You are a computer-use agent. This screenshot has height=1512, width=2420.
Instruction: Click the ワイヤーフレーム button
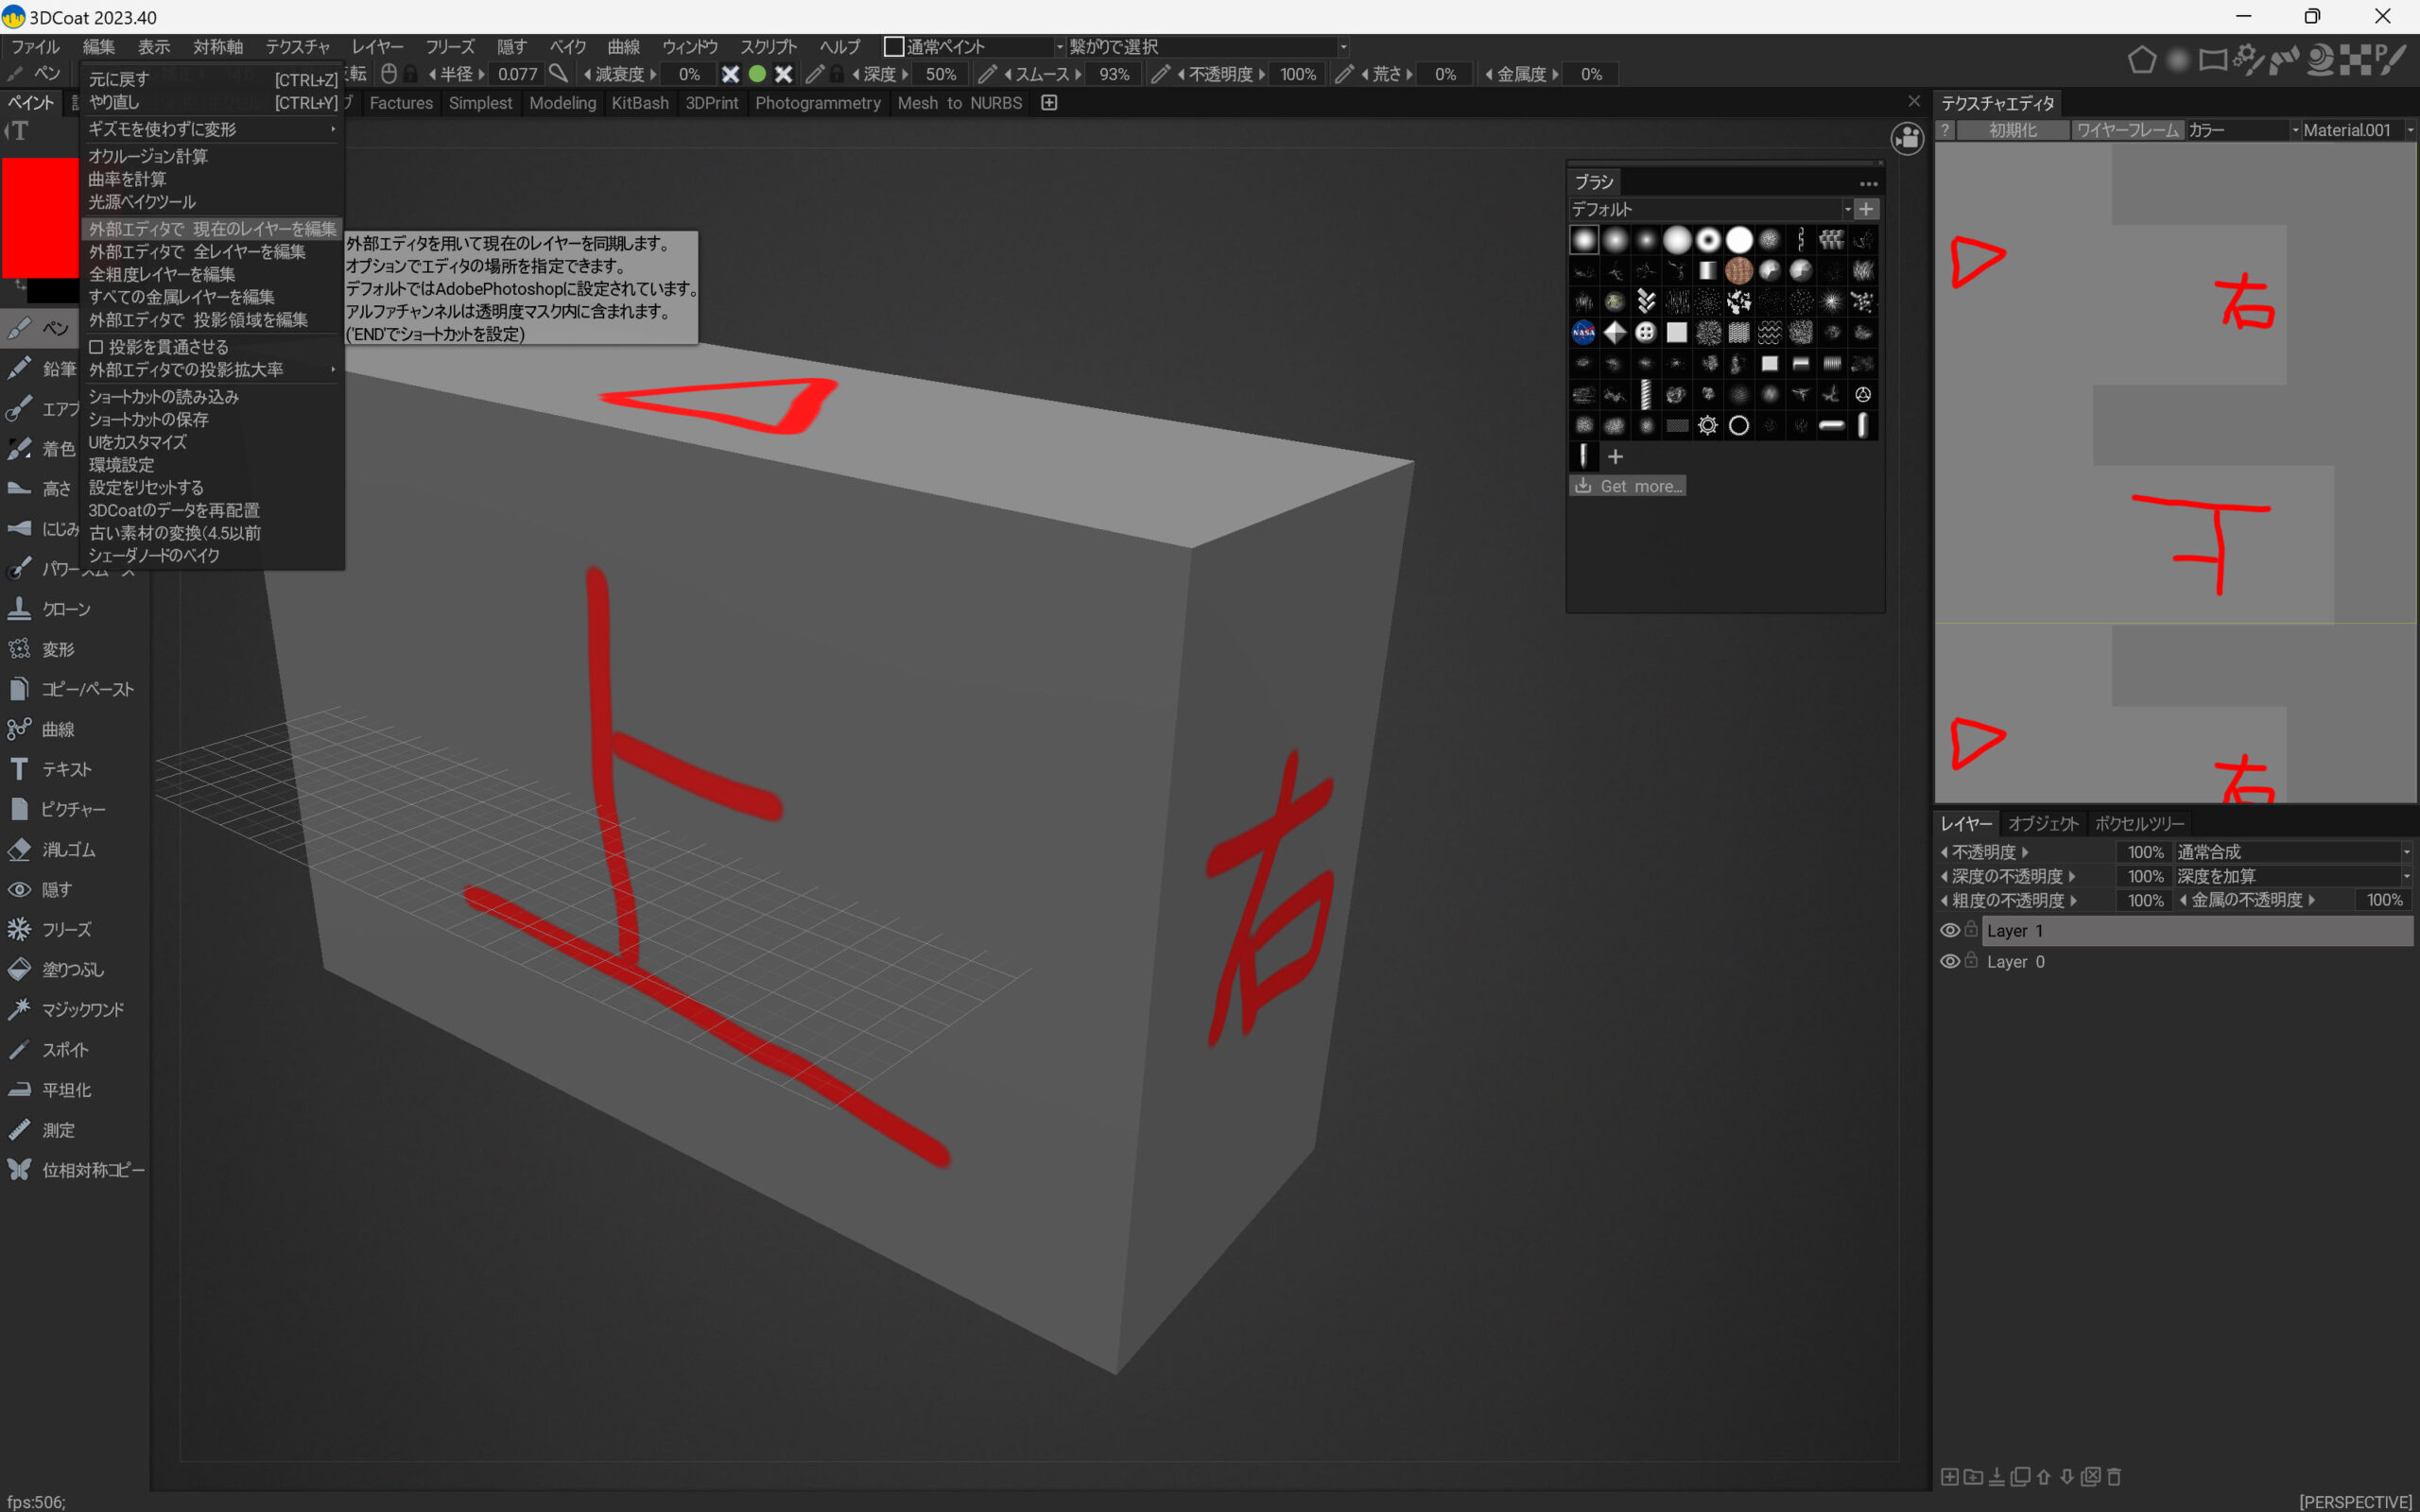tap(2126, 130)
